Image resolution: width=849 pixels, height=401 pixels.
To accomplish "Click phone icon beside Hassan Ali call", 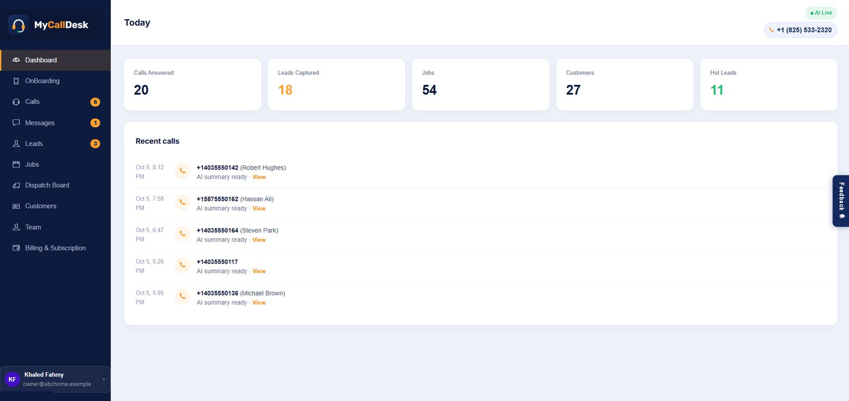I will click(x=183, y=202).
